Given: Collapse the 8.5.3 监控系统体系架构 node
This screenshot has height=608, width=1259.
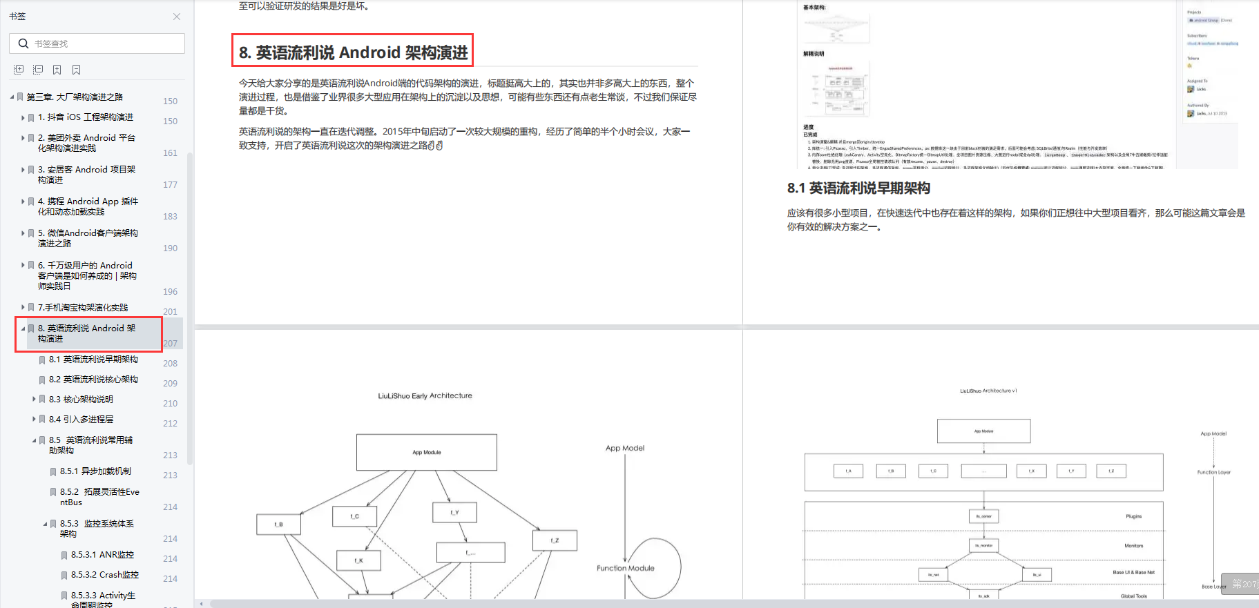Looking at the screenshot, I should coord(45,524).
